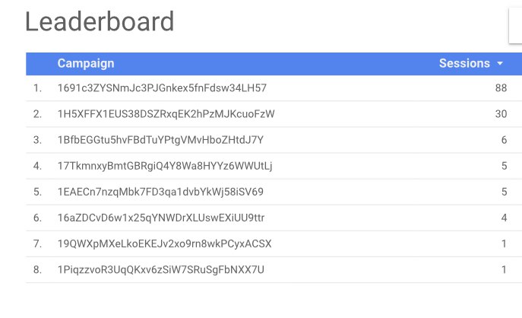The width and height of the screenshot is (522, 318).
Task: Click sessions value 4 in row six
Action: [x=504, y=218]
